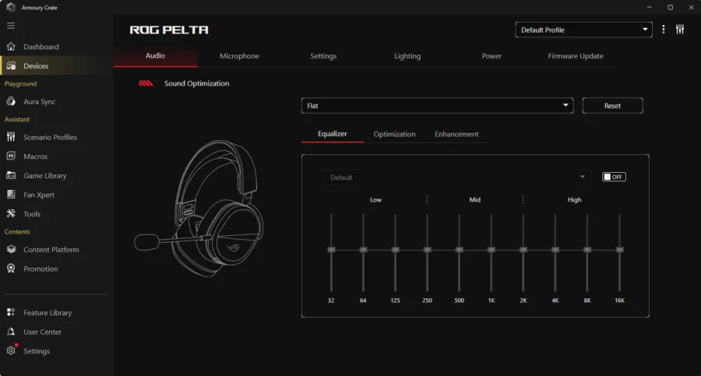
Task: Click the 500 Hz equalizer slider handle
Action: [x=459, y=249]
